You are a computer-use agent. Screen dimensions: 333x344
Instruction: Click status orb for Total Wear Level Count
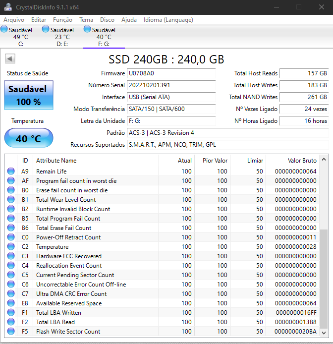pos(11,199)
